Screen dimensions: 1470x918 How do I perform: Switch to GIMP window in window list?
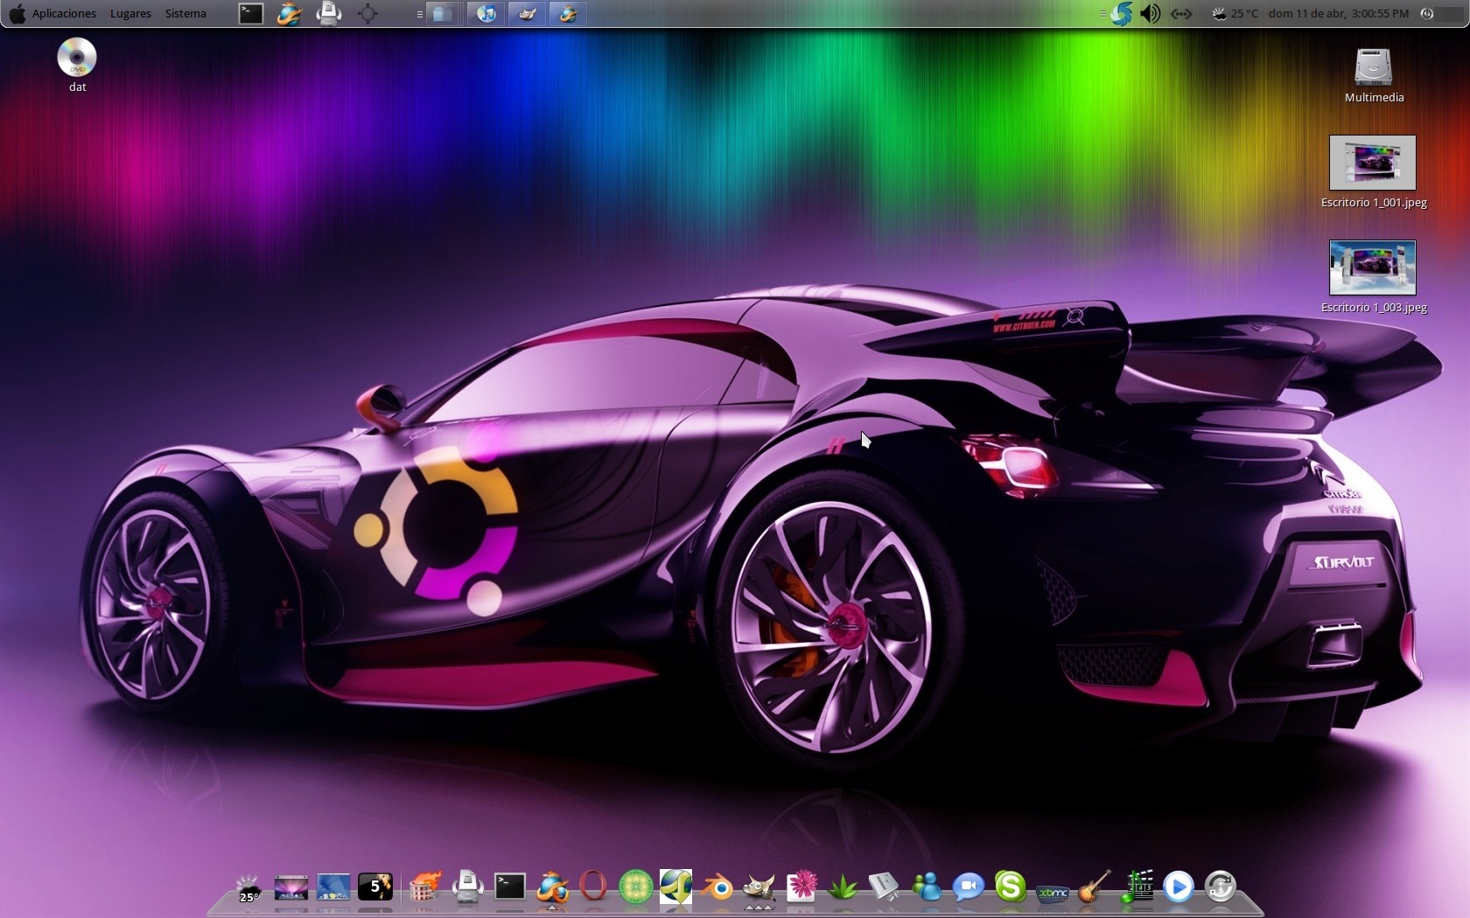[528, 13]
